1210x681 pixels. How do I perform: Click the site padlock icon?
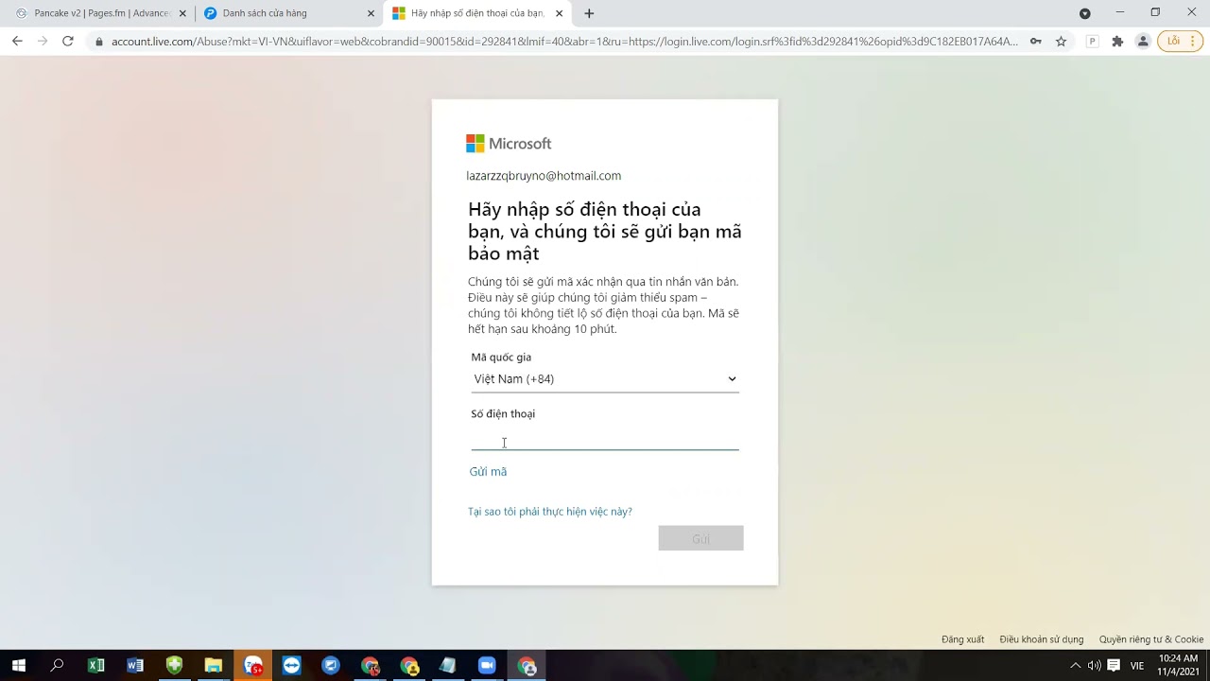coord(98,42)
